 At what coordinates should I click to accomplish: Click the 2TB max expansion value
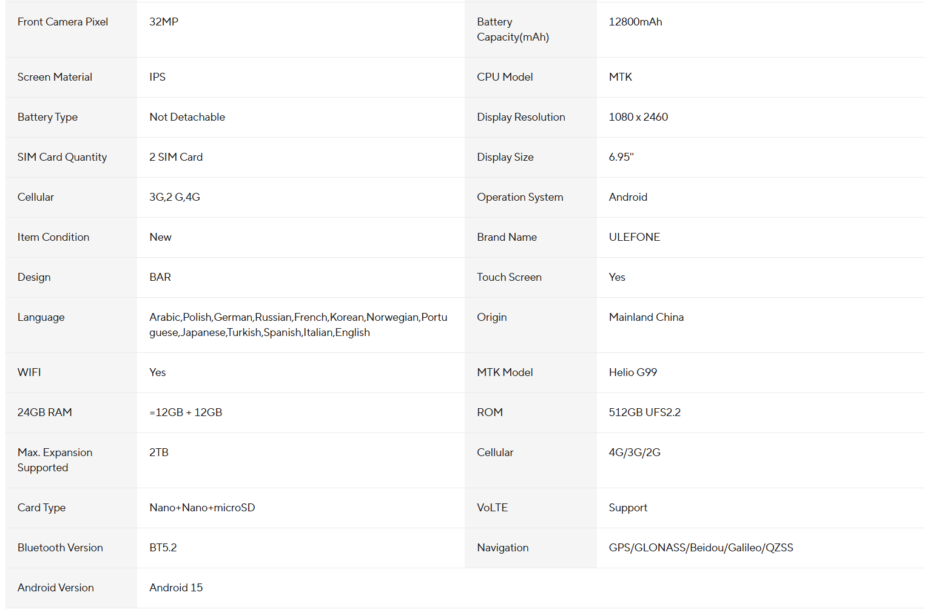click(x=159, y=452)
